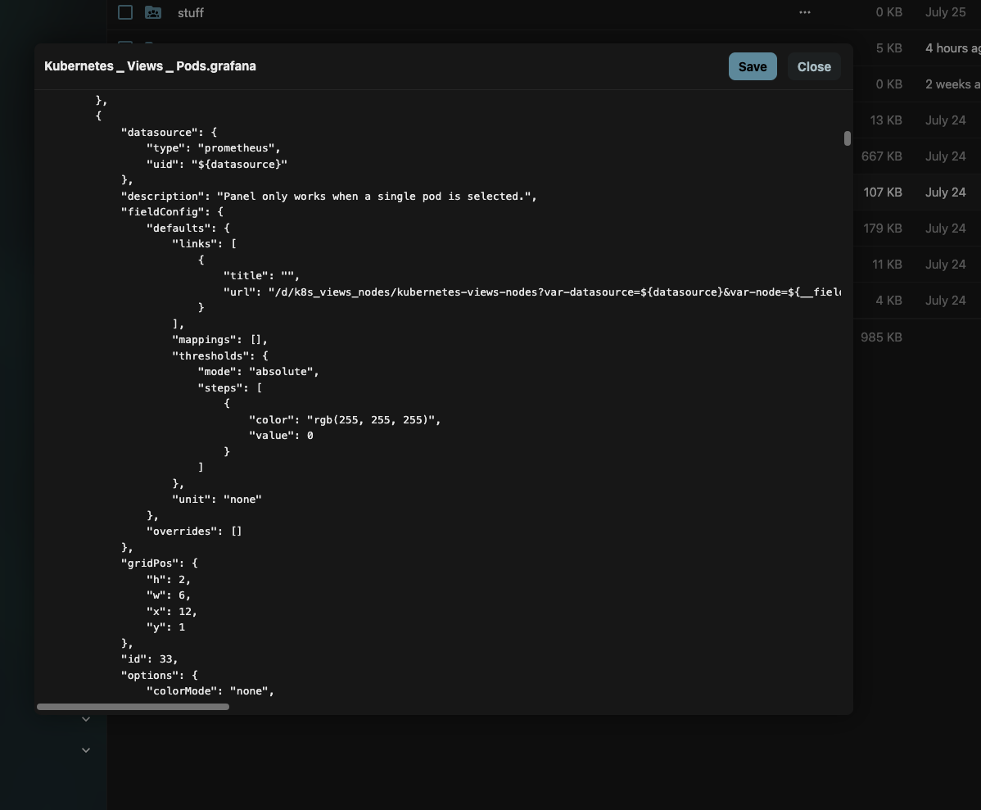
Task: Click the 5 KB file size row
Action: coord(888,48)
